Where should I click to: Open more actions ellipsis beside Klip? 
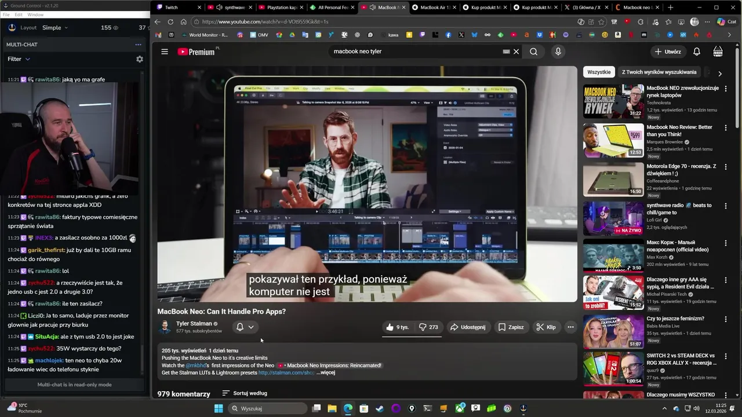click(x=570, y=327)
